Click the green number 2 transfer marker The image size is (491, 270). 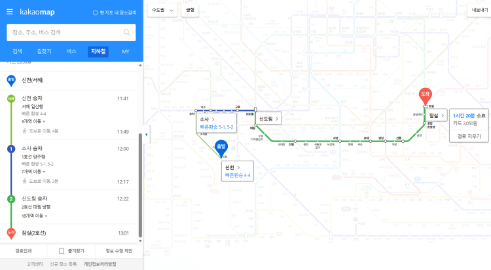[x=10, y=199]
